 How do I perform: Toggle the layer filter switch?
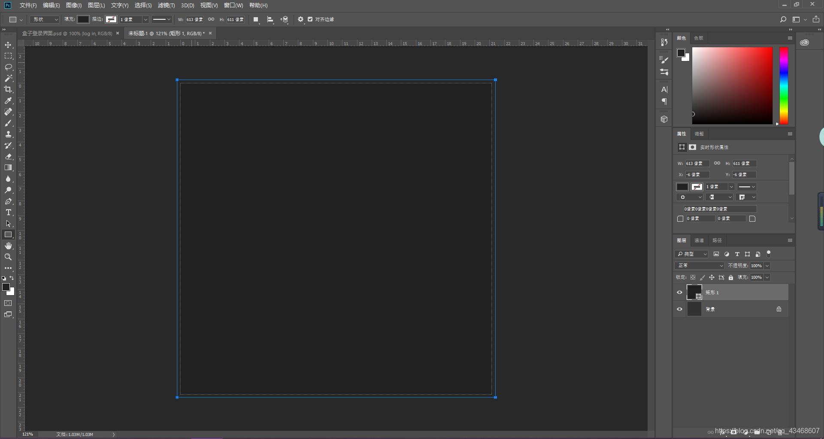769,253
